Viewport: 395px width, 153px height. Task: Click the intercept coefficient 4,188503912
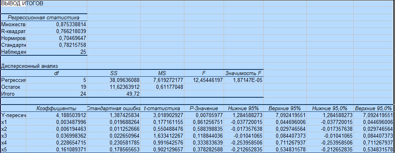point(71,115)
